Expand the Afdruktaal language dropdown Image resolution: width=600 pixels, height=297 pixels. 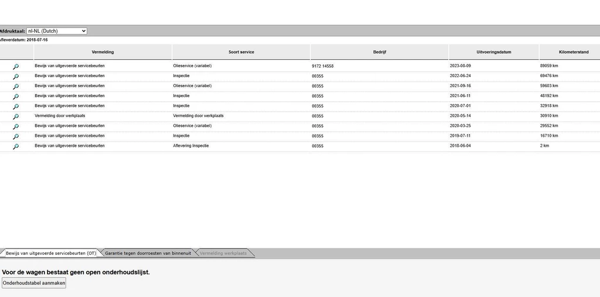coord(57,31)
